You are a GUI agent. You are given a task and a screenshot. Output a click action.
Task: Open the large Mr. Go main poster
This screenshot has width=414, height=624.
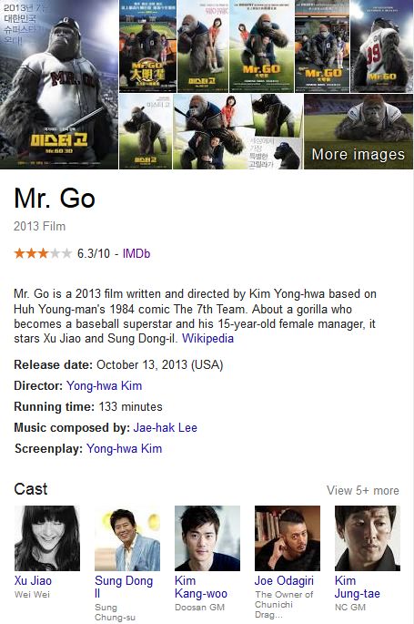pos(59,85)
